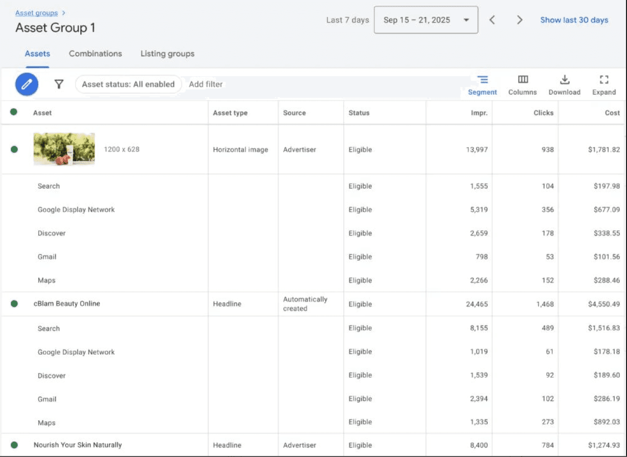Sort by the Impr. column header
This screenshot has width=627, height=457.
tap(479, 113)
